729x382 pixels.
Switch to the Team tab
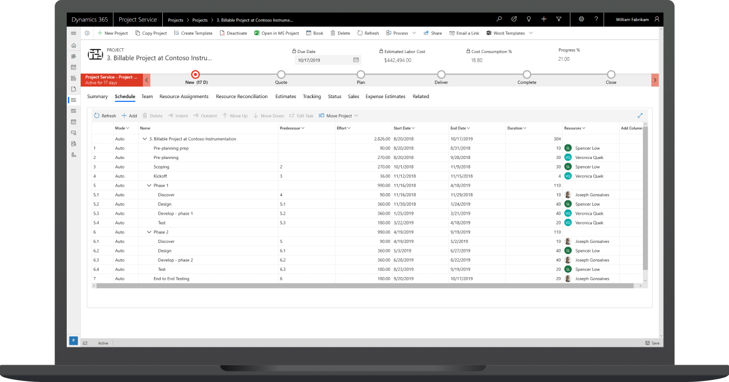coord(147,97)
